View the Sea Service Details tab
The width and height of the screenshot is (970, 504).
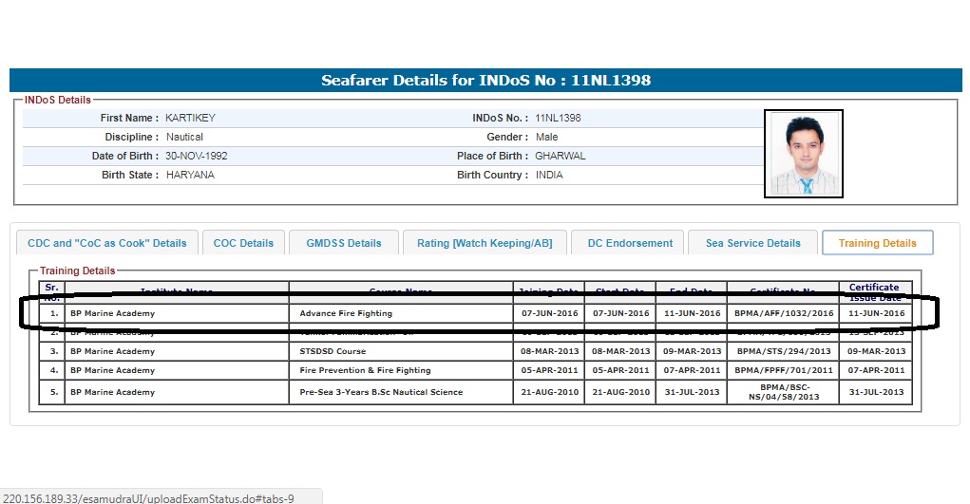(x=752, y=243)
